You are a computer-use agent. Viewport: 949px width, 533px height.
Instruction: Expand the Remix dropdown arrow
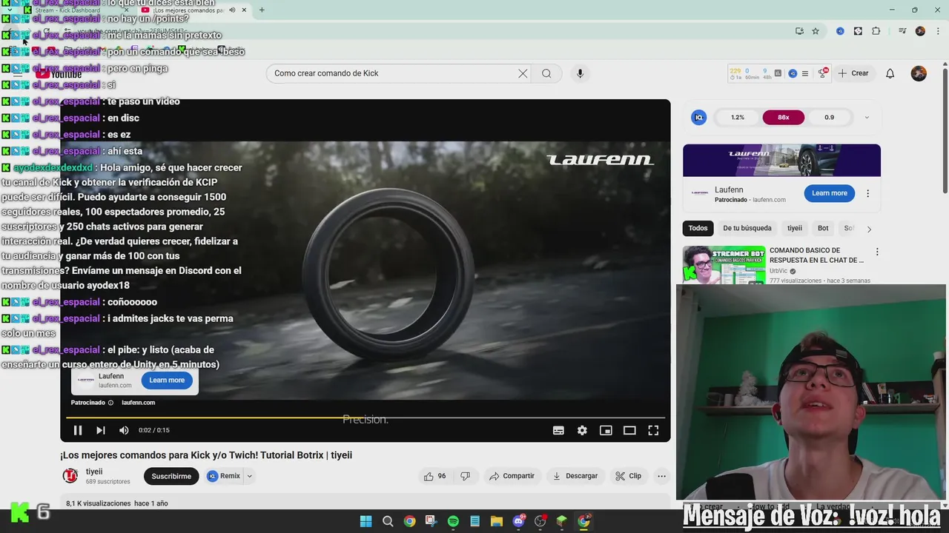point(249,476)
